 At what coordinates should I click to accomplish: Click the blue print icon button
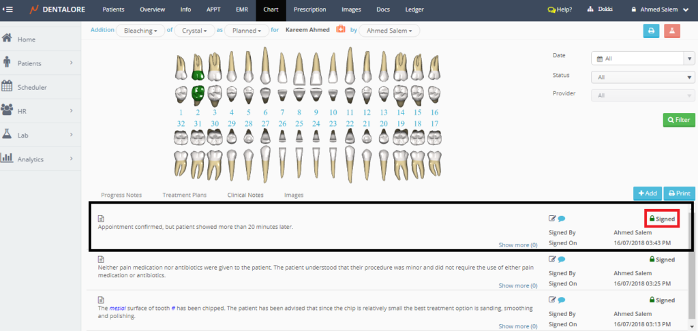point(652,31)
